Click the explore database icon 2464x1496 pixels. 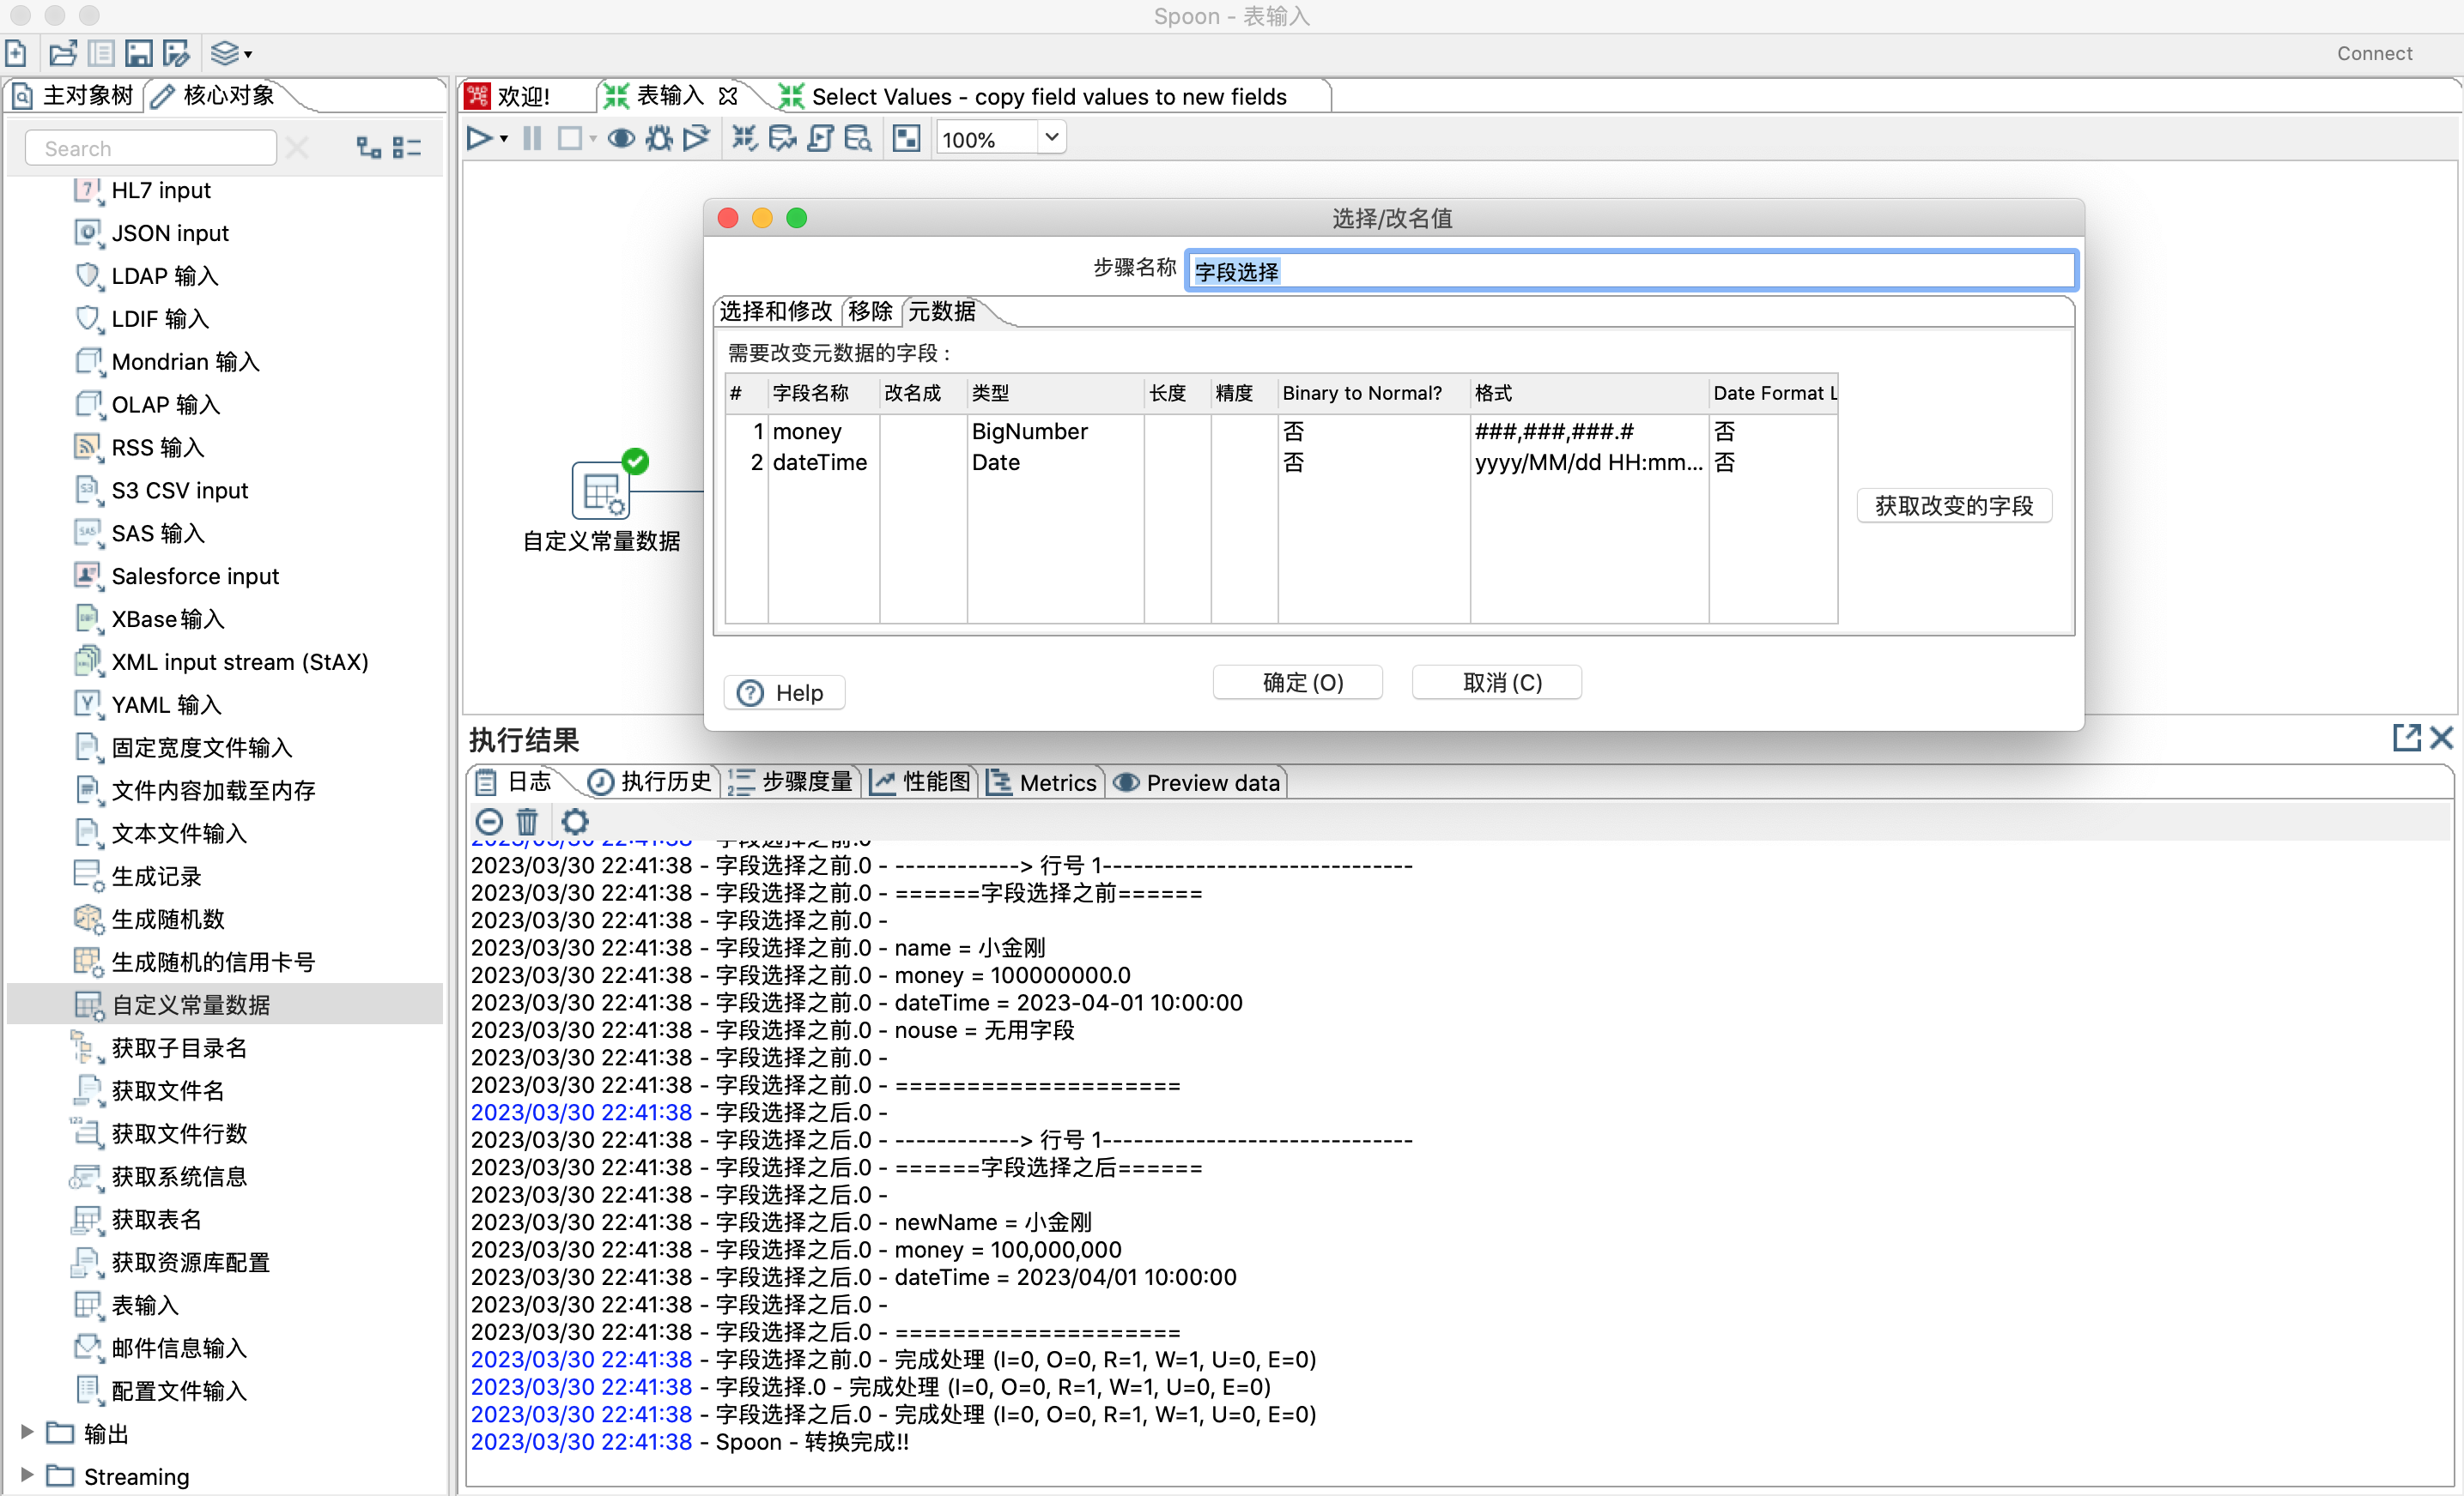tap(858, 139)
